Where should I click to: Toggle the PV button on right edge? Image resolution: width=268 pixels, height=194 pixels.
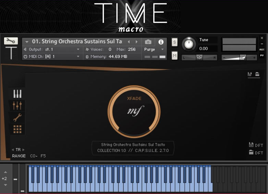pos(262,55)
